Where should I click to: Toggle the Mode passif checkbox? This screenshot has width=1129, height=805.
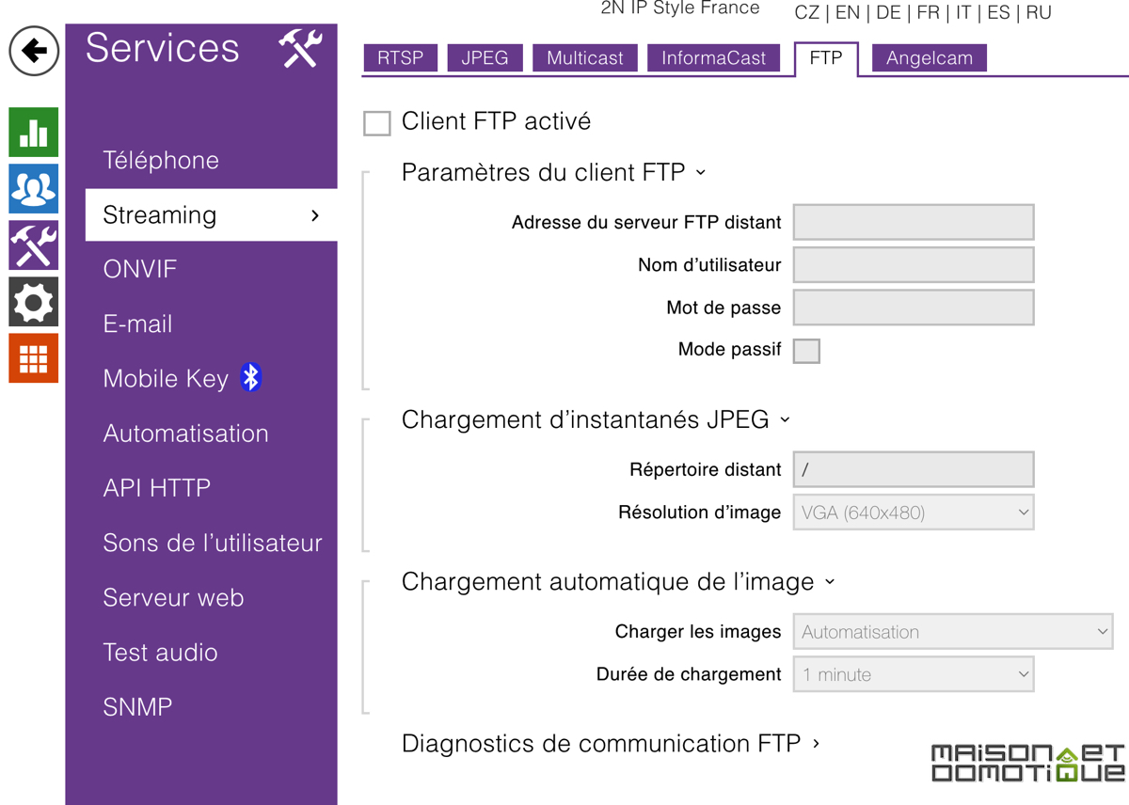806,351
